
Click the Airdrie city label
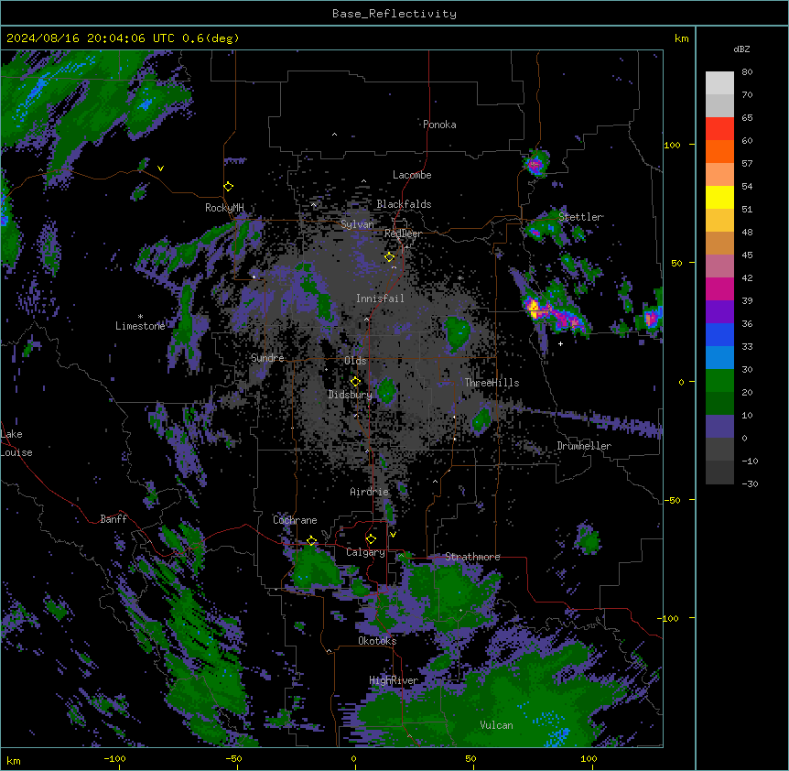369,492
